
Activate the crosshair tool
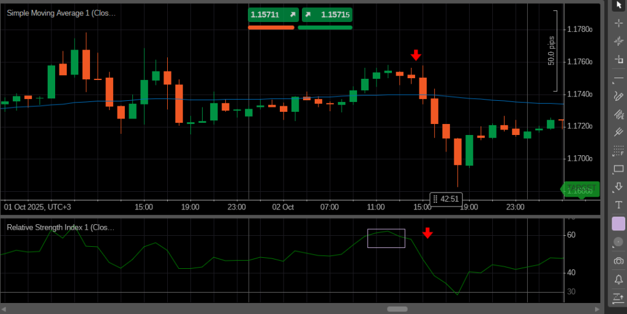click(618, 23)
